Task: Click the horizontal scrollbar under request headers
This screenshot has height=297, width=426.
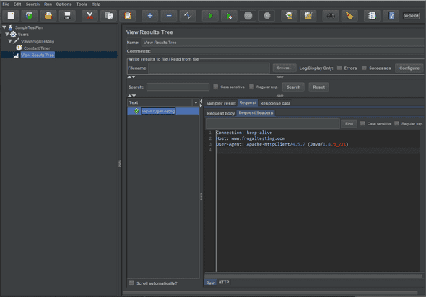Action: click(313, 275)
